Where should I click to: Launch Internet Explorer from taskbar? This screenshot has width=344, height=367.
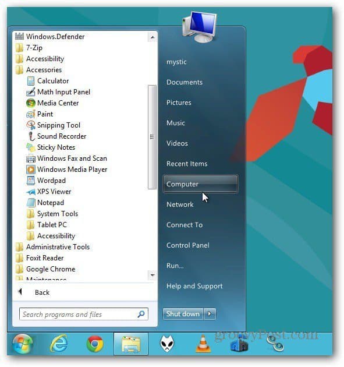click(x=59, y=344)
